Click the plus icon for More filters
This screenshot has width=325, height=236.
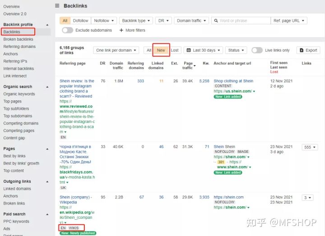[x=121, y=30]
